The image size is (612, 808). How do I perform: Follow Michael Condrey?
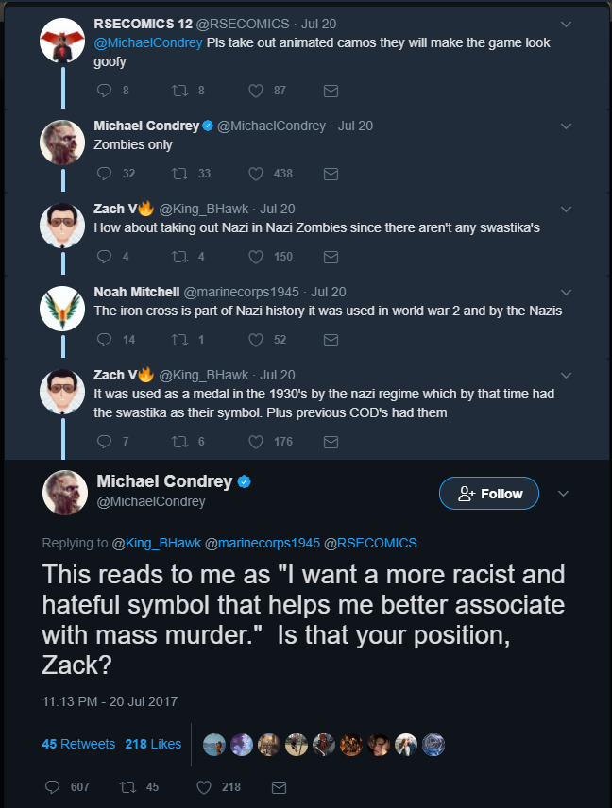489,494
